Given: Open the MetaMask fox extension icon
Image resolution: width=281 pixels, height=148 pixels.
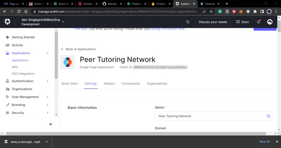Looking at the screenshot, I should (241, 12).
